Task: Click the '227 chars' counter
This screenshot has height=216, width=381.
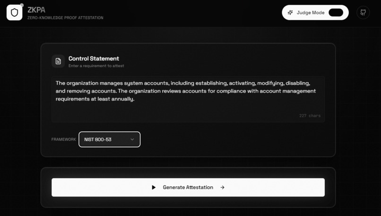Action: 310,116
